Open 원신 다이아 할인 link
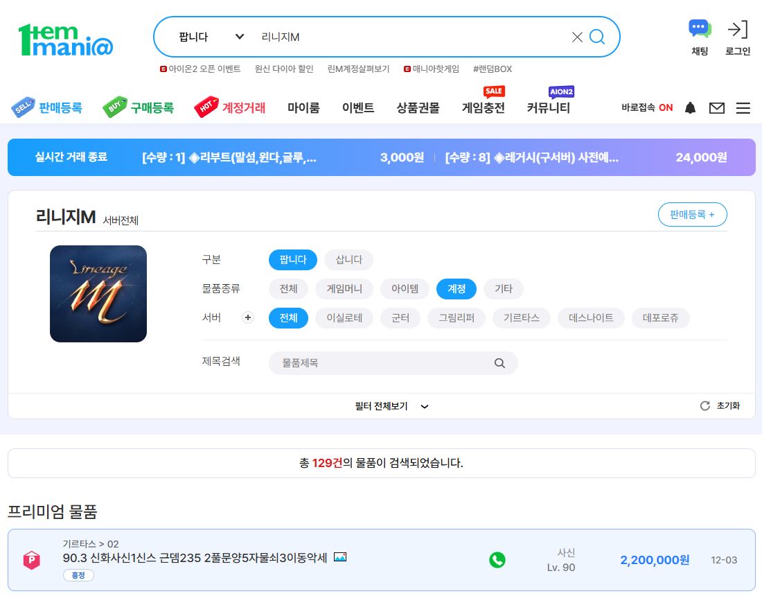Viewport: 762px width, 596px height. pos(284,69)
